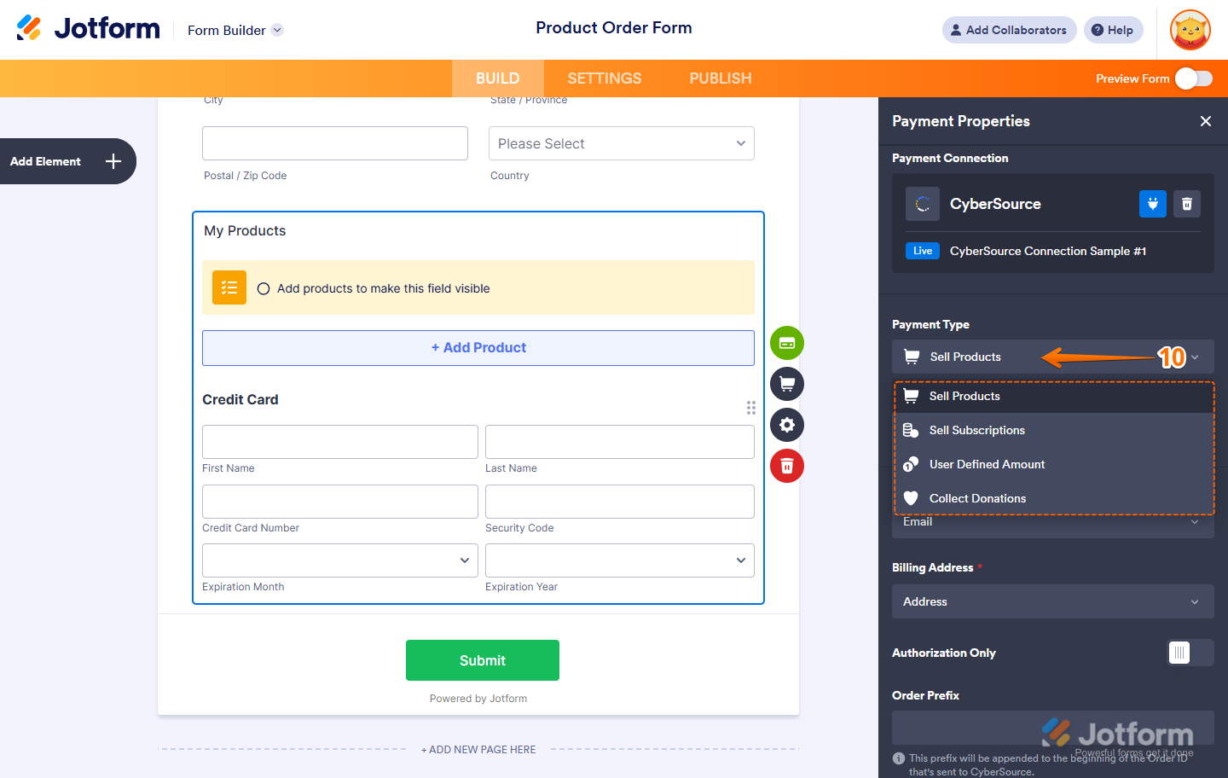Image resolution: width=1228 pixels, height=778 pixels.
Task: Open the field properties gear icon
Action: click(x=787, y=425)
